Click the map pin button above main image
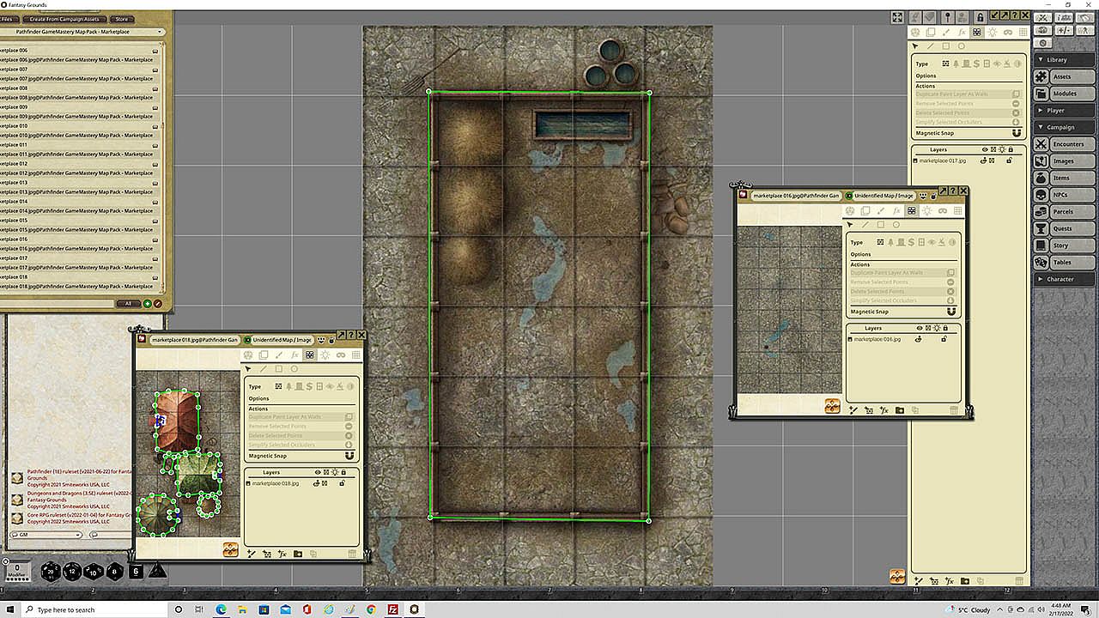 point(948,17)
